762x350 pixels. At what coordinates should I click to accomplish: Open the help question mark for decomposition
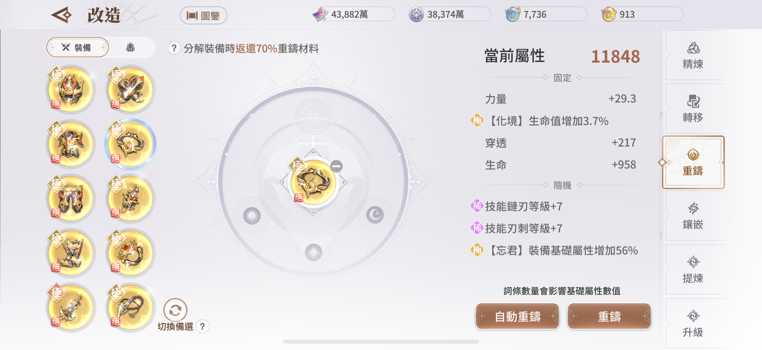(174, 48)
